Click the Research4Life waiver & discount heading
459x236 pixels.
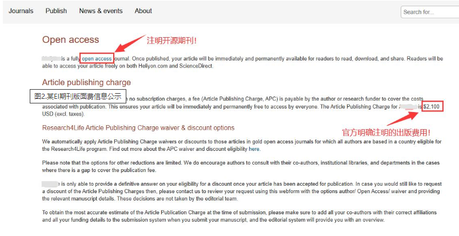tap(138, 128)
